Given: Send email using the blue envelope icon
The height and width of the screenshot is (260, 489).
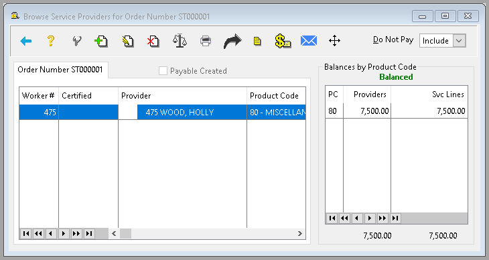Looking at the screenshot, I should point(309,41).
